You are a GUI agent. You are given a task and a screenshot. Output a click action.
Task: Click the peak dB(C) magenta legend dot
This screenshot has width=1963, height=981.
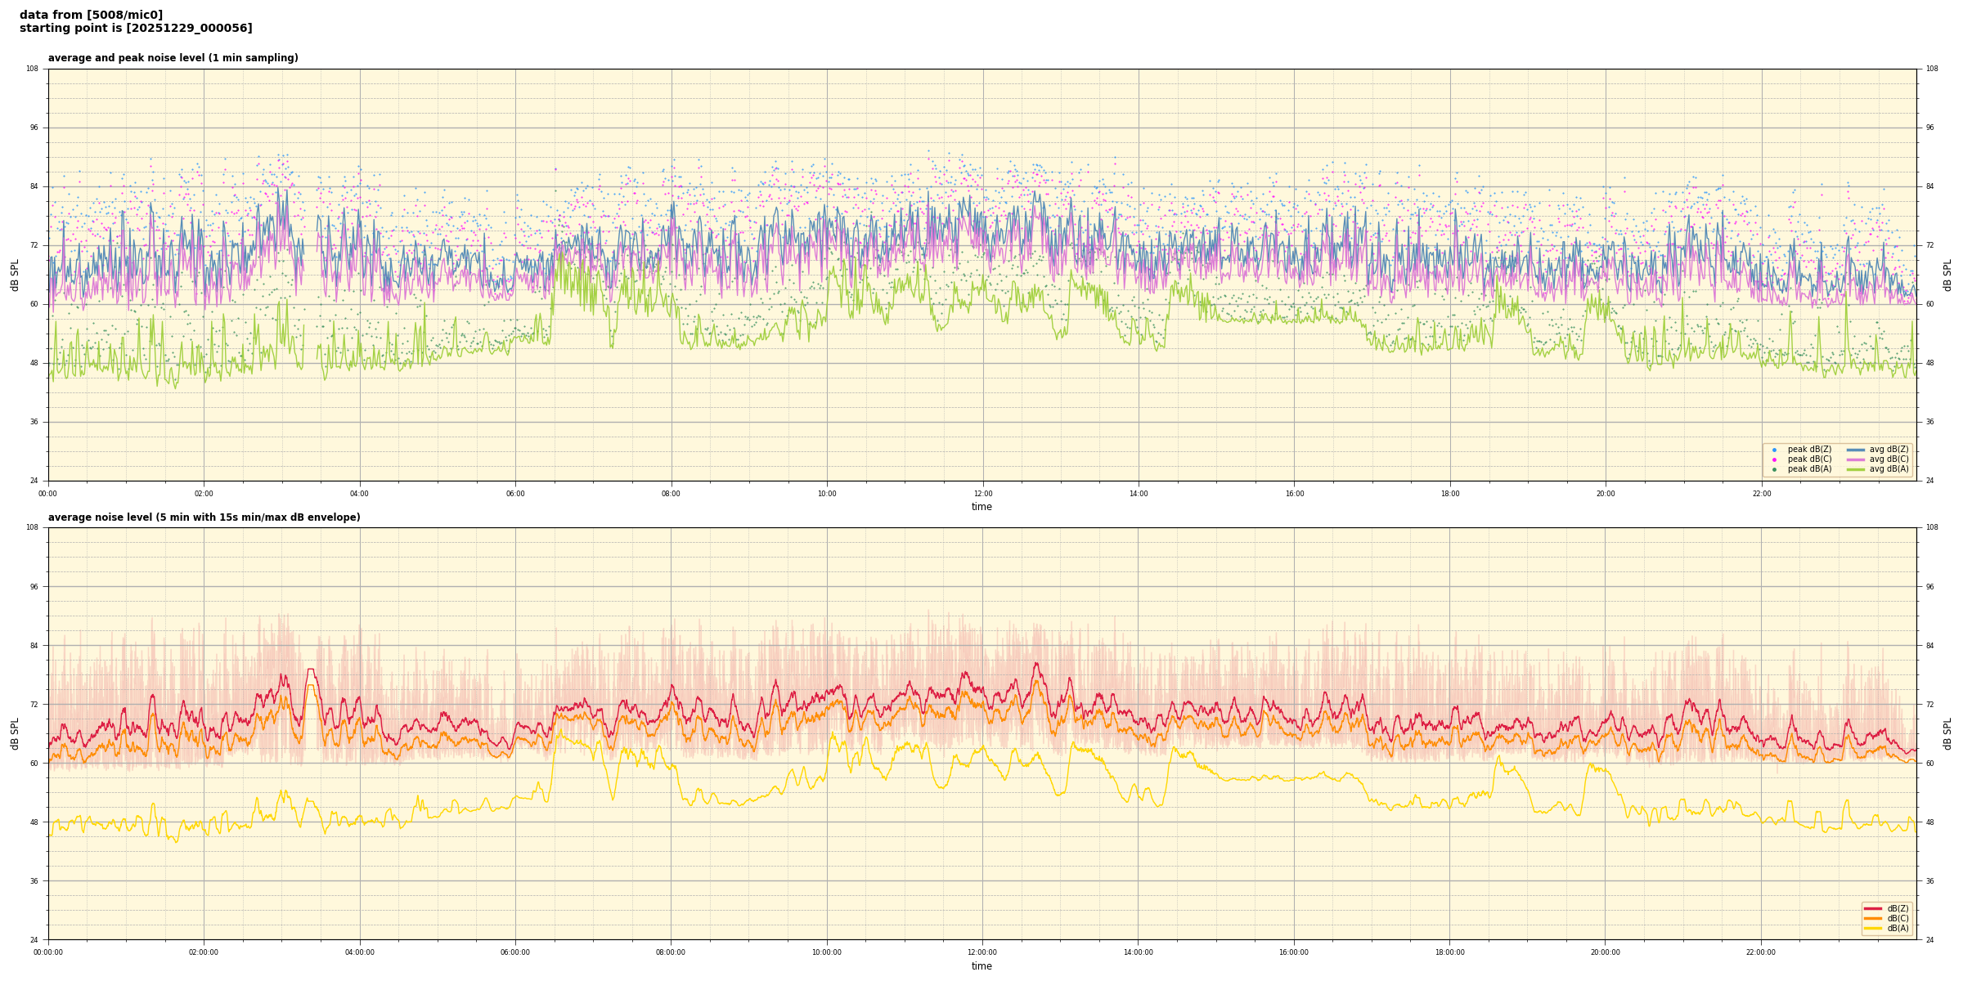(1774, 459)
